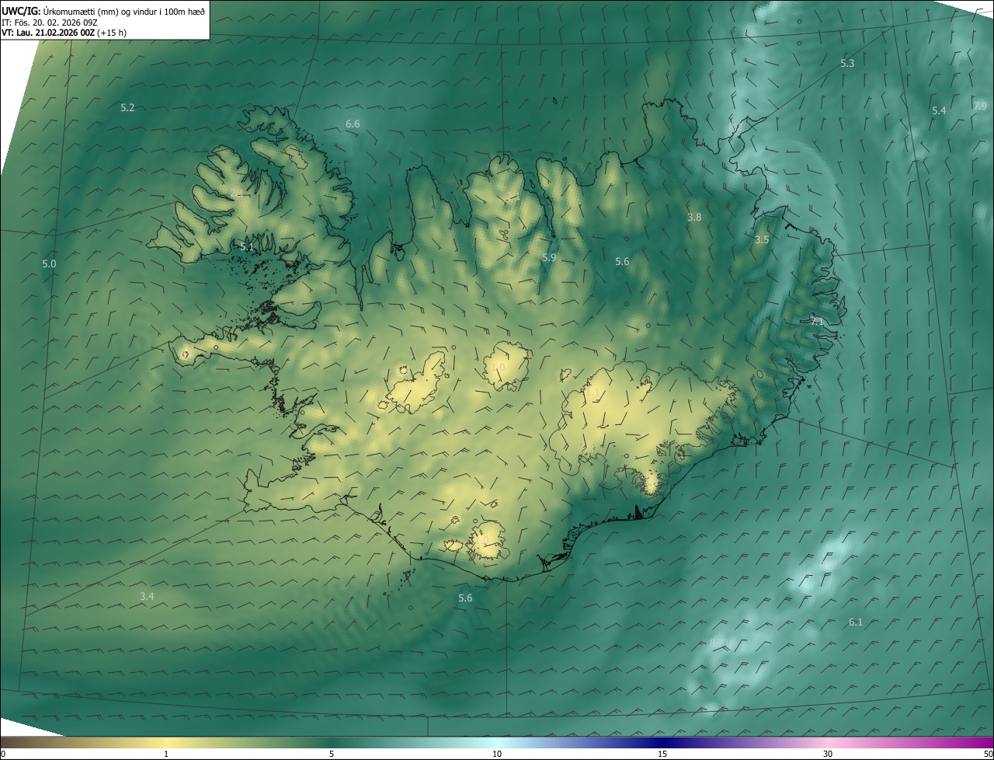The image size is (994, 760).
Task: Click the 3.5 value label on the map
Action: point(762,240)
